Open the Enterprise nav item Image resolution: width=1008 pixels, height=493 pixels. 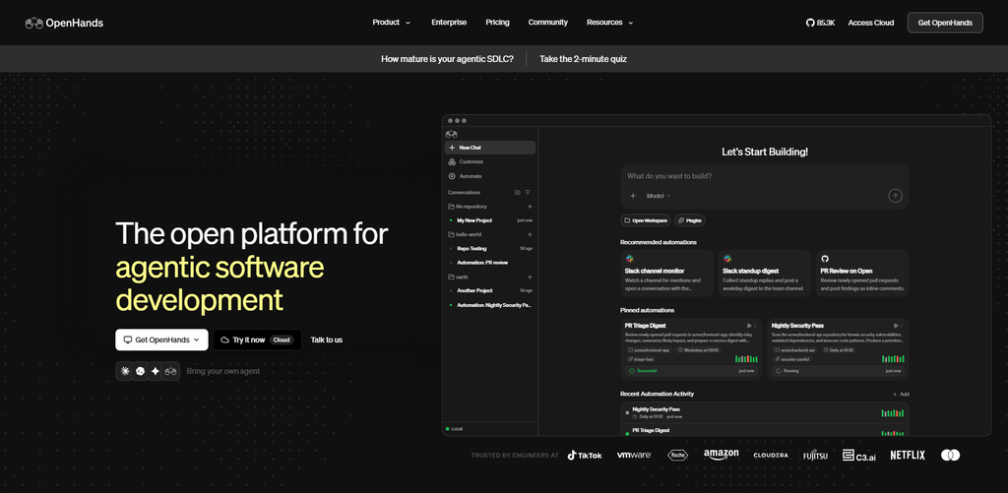click(449, 23)
